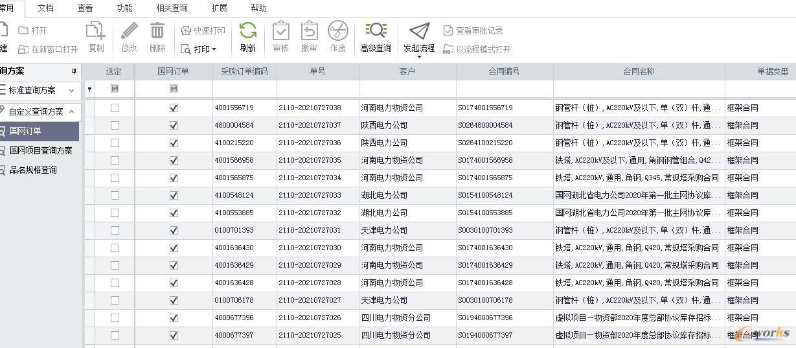Tick 选定 checkbox for order 4100548124
This screenshot has height=348, width=796.
(x=115, y=195)
